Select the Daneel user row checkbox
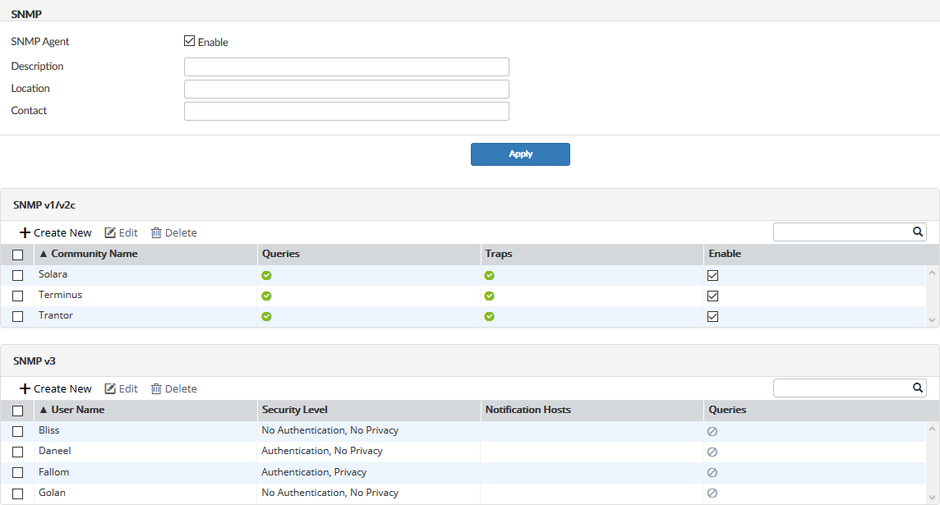 [x=17, y=452]
